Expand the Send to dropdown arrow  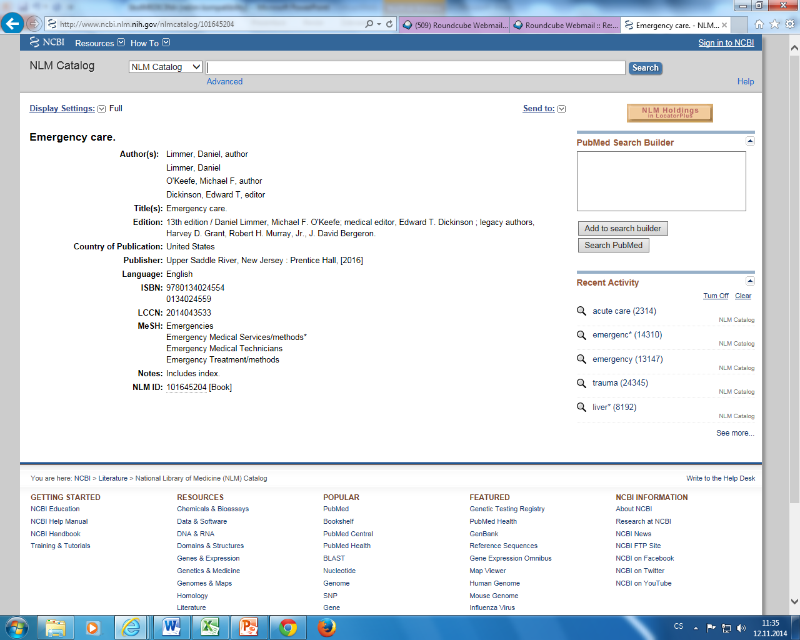tap(561, 109)
